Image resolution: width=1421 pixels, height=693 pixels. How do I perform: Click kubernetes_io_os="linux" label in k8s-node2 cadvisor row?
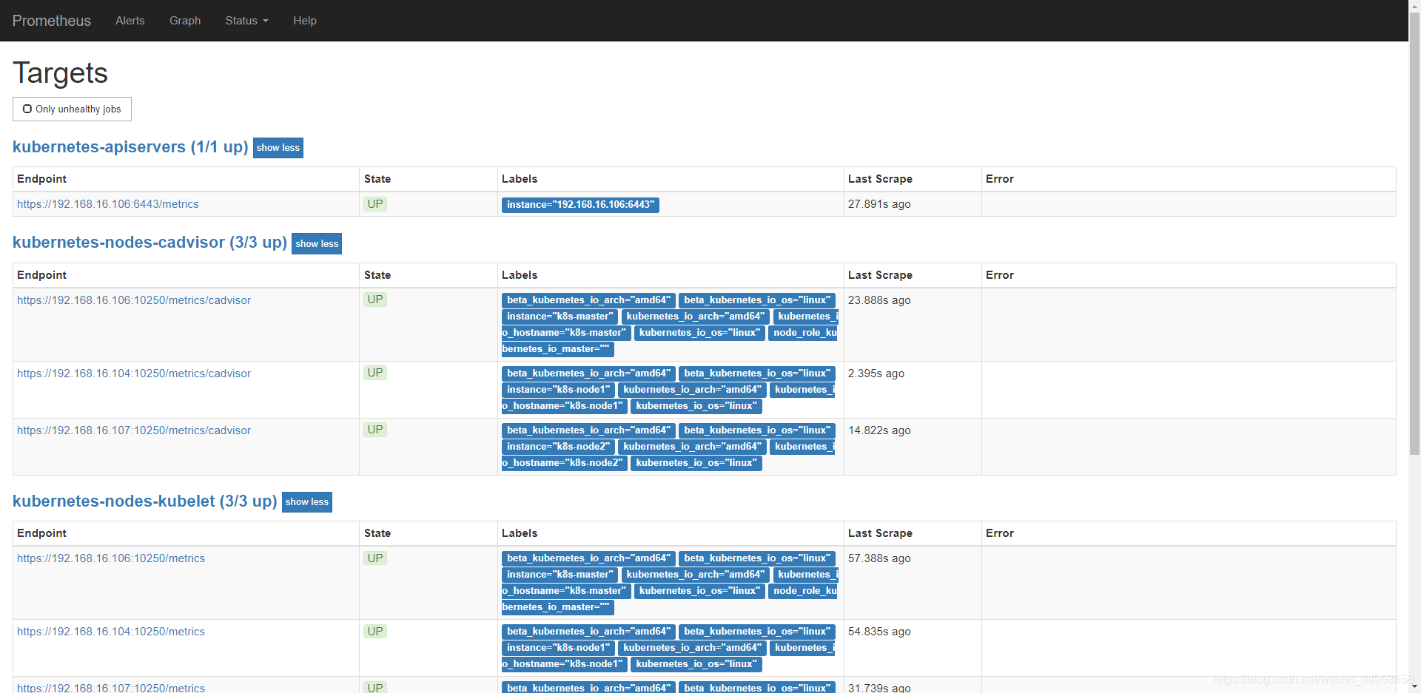click(x=696, y=463)
